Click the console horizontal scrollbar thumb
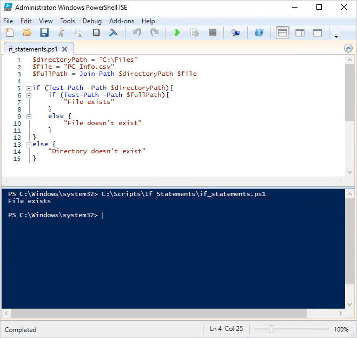Screen dimensions: 357x338 [x=158, y=314]
